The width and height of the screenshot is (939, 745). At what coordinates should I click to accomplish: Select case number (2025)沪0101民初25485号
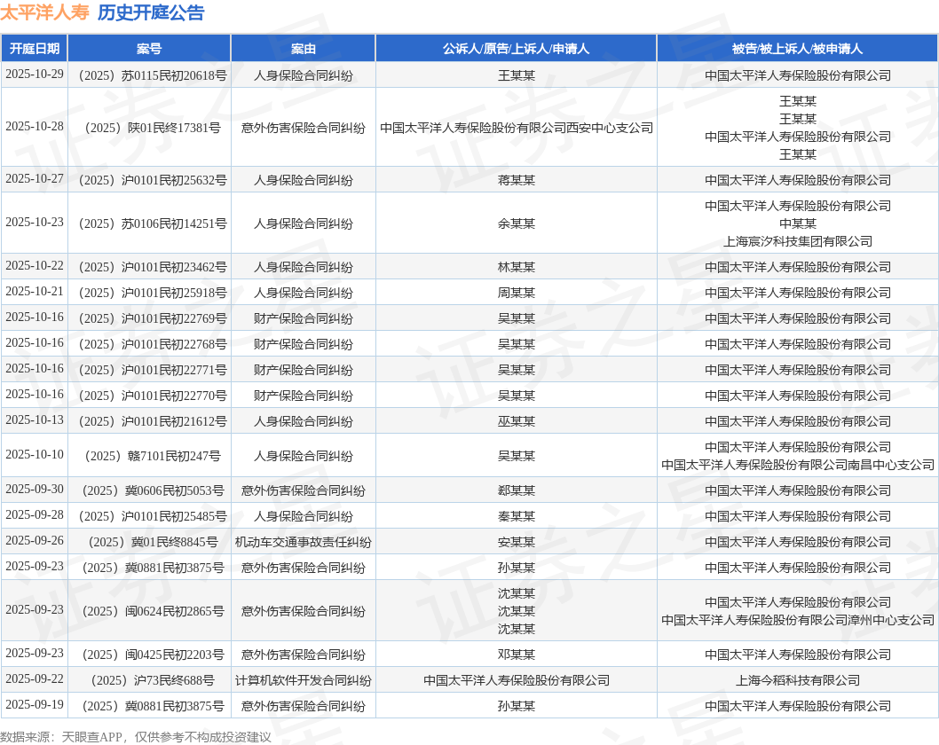tap(153, 516)
